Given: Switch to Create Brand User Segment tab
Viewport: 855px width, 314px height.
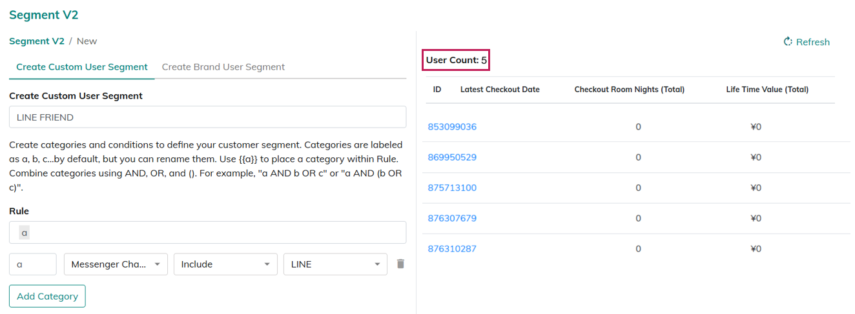Looking at the screenshot, I should 223,67.
